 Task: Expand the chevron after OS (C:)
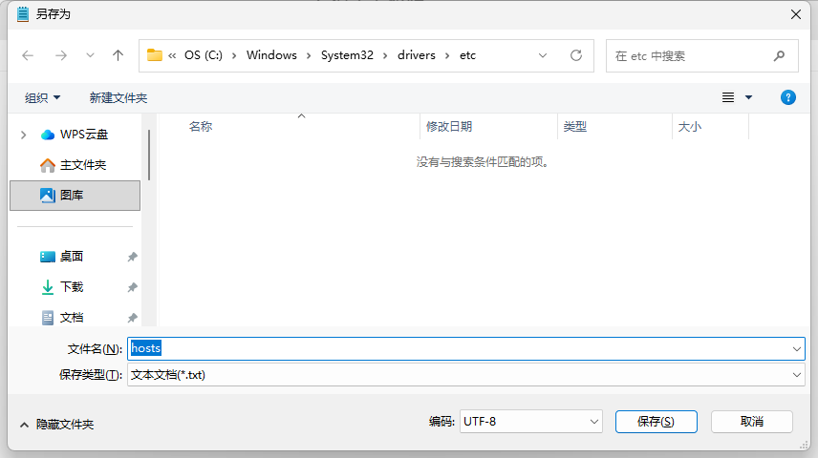click(x=234, y=55)
